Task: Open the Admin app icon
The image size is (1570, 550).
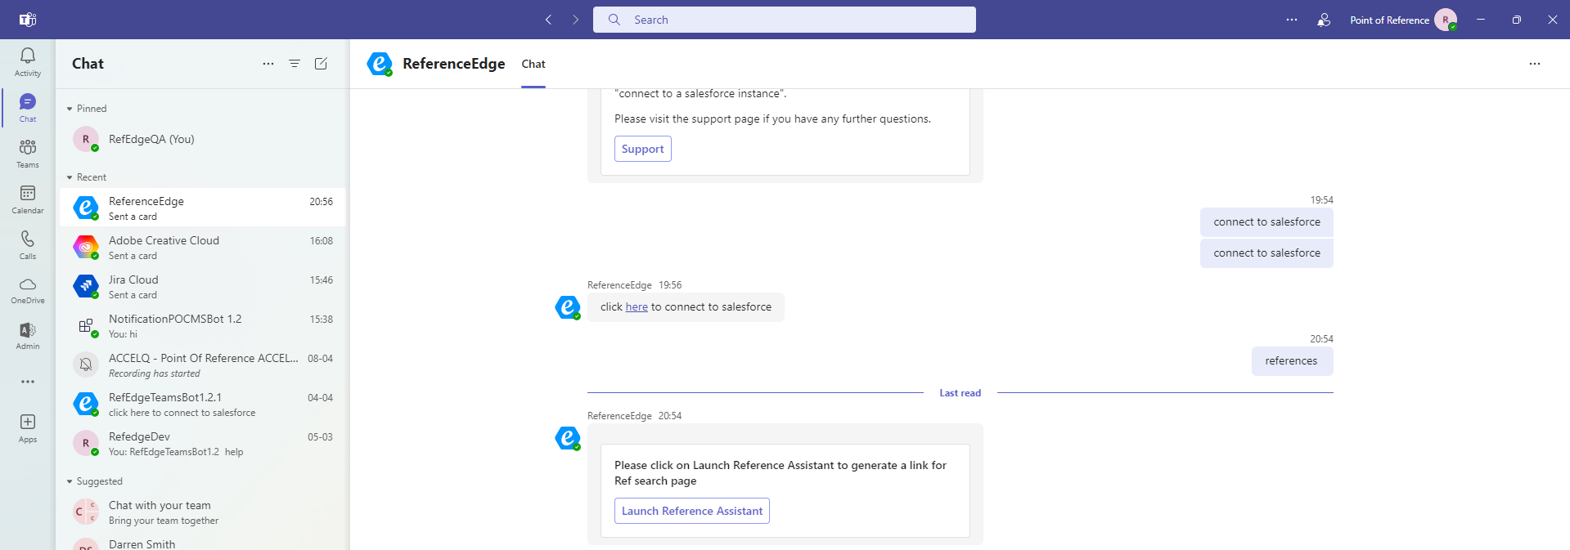Action: click(x=27, y=335)
